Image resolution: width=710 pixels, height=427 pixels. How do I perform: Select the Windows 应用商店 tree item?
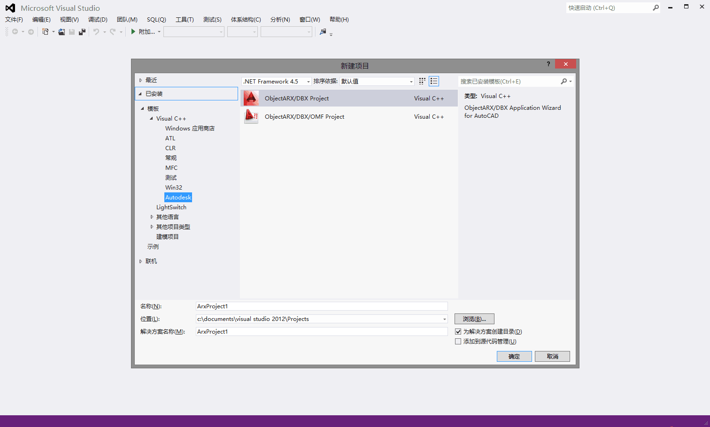click(190, 128)
